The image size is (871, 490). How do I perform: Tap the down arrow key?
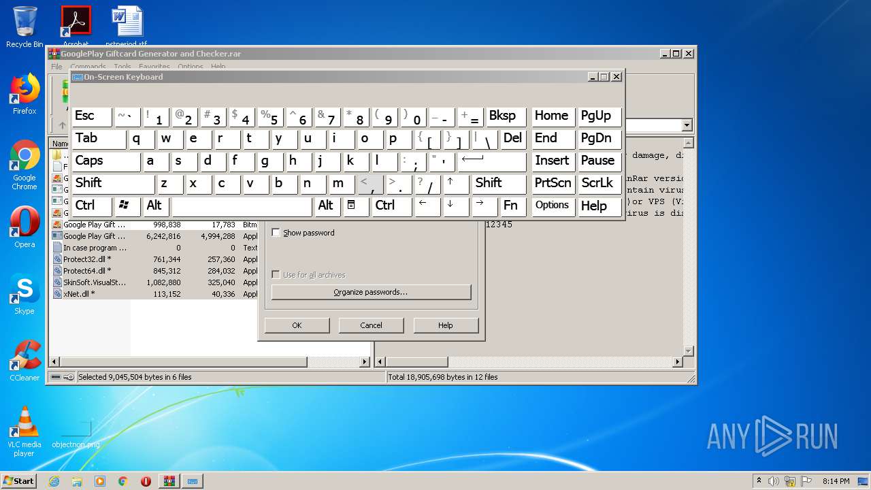coord(455,206)
